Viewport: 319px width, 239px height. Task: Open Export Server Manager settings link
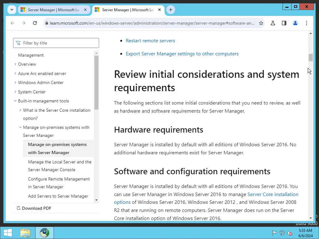(182, 54)
